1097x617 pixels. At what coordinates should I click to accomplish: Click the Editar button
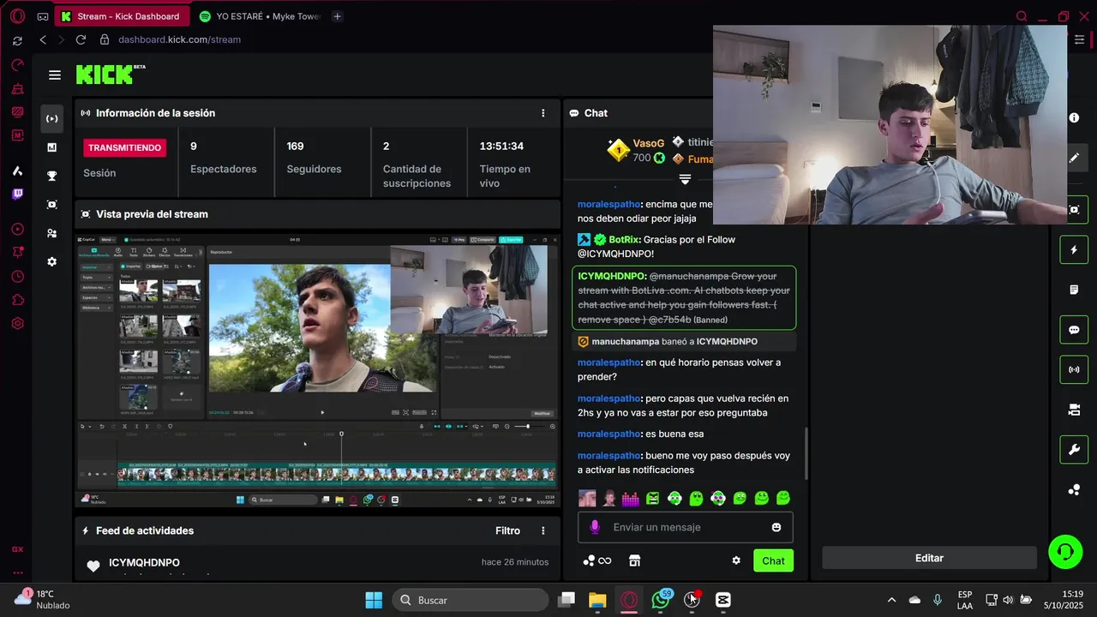click(x=929, y=558)
